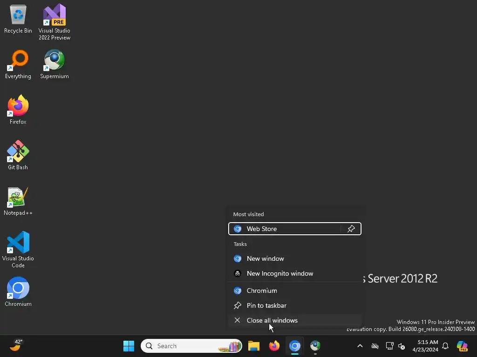Screen dimensions: 477x357
Task: Open File Explorer from the taskbar
Action: 254,346
